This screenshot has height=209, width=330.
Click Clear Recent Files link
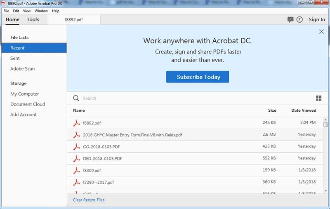coord(89,200)
